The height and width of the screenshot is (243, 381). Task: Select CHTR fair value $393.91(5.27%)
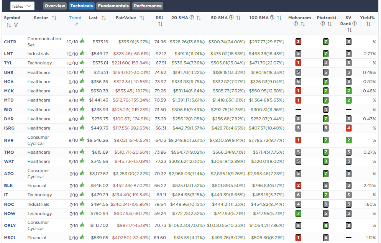[x=135, y=42]
